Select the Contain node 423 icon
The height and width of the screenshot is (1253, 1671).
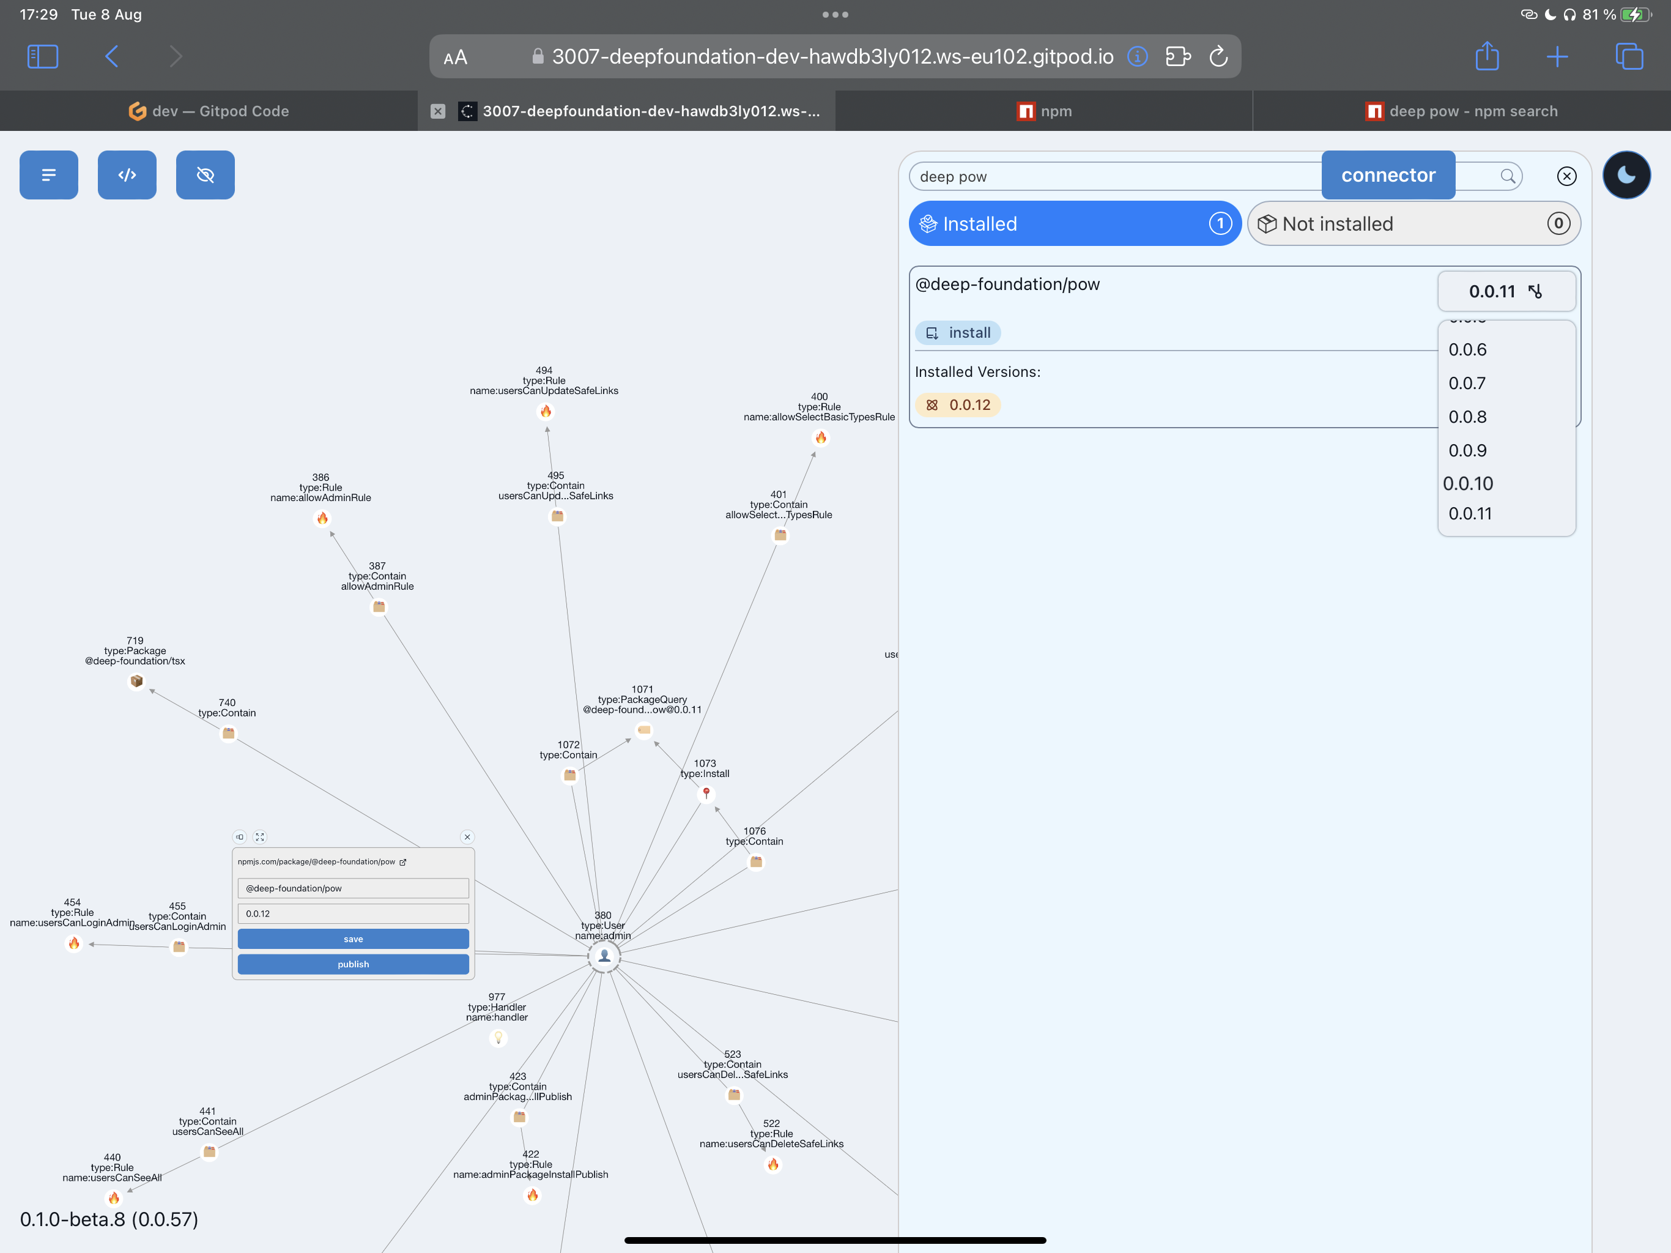click(519, 1117)
